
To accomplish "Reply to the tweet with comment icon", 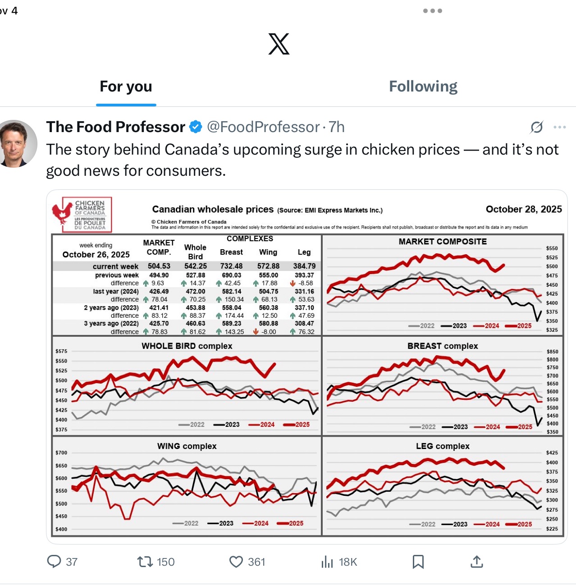I will (x=55, y=562).
